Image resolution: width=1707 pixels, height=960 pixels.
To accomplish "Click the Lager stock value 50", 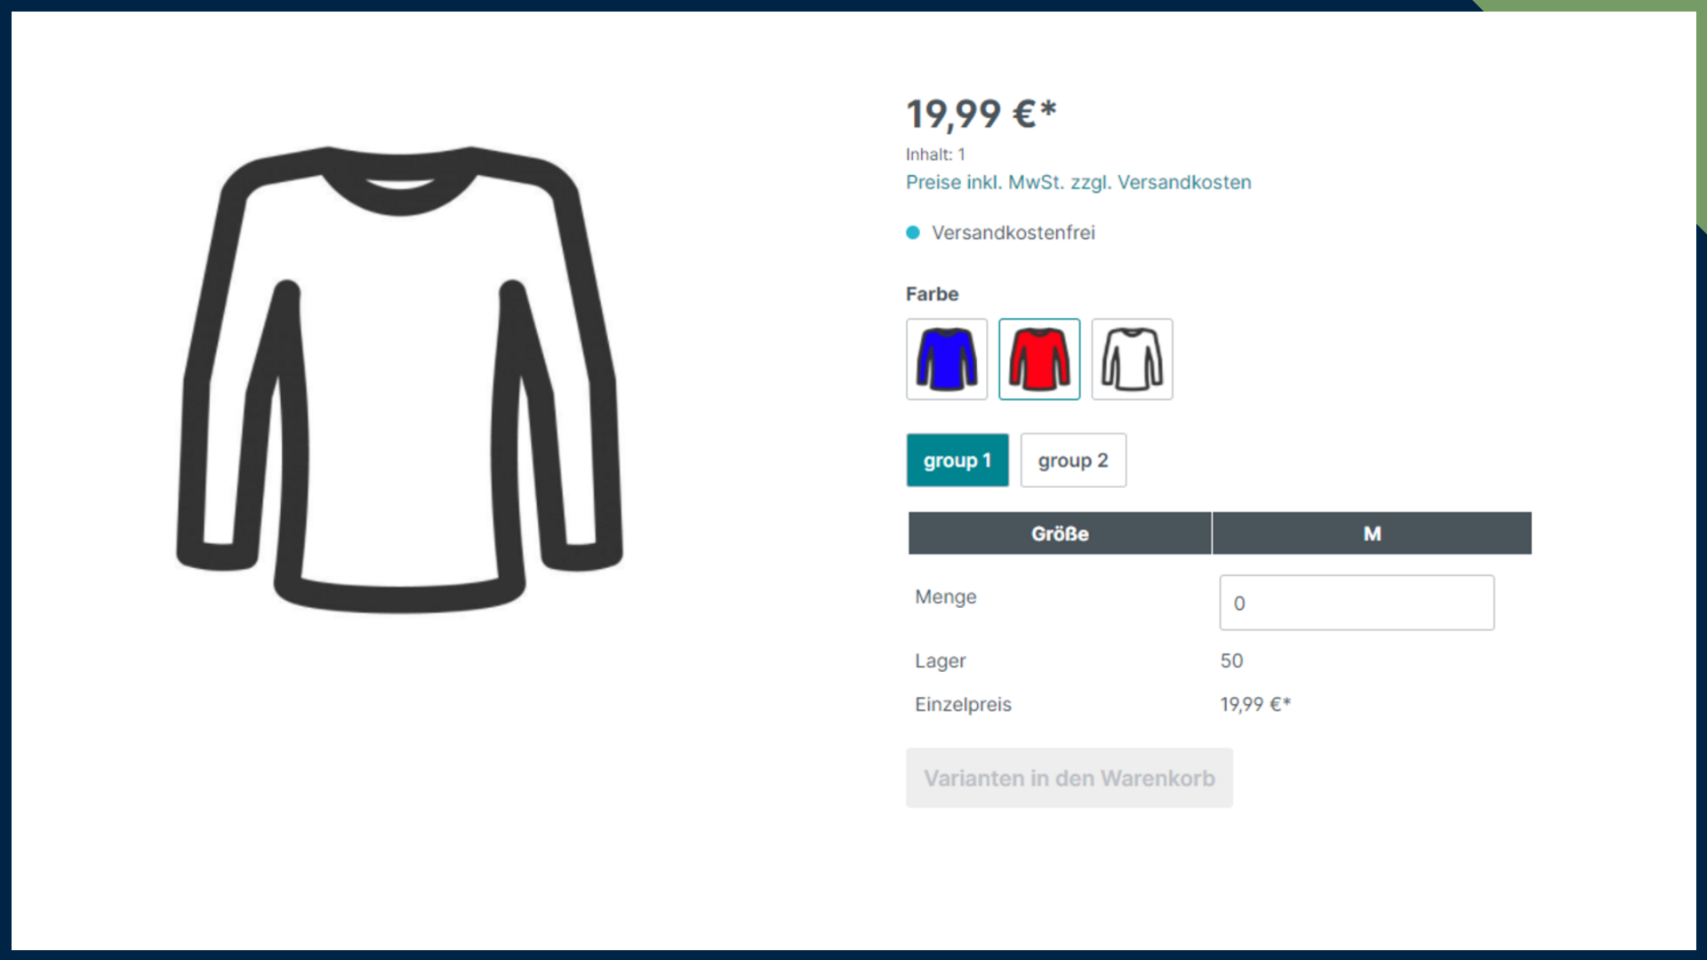I will point(1231,660).
